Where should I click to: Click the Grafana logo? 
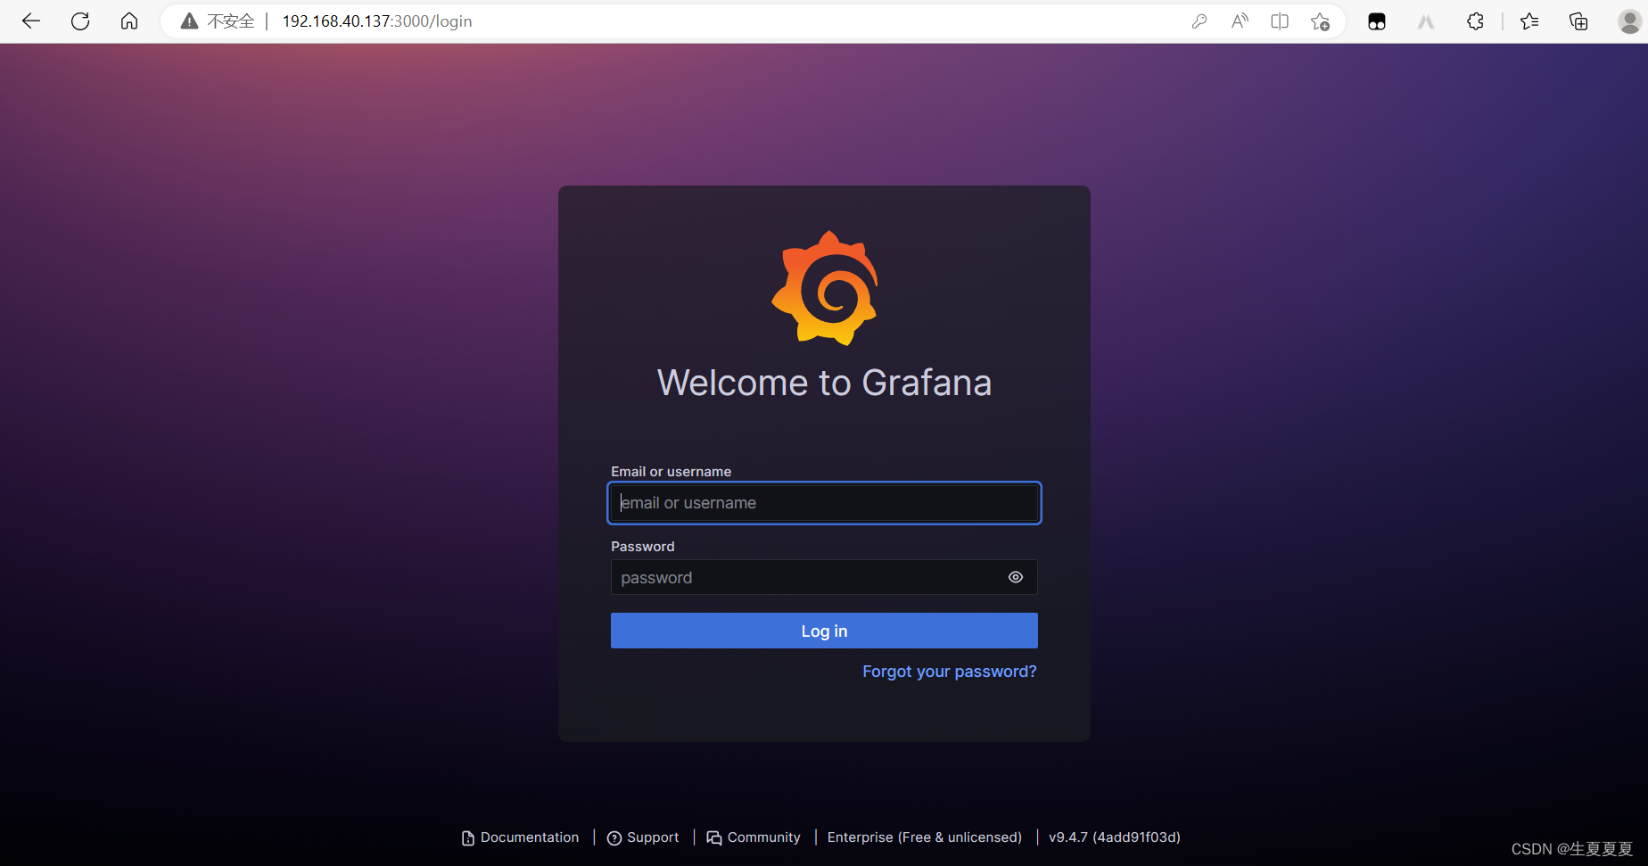coord(824,286)
